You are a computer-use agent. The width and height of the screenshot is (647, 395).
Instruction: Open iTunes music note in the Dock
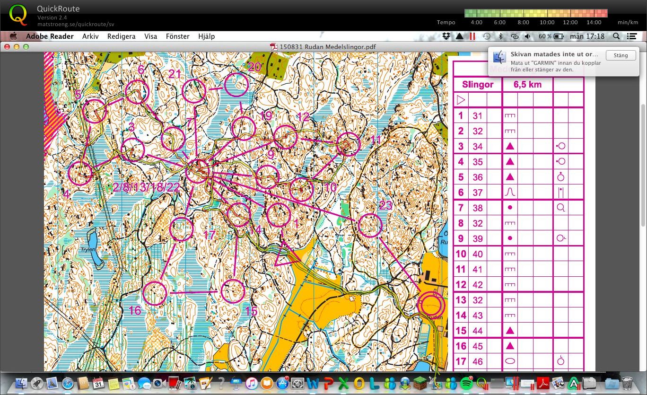(252, 384)
